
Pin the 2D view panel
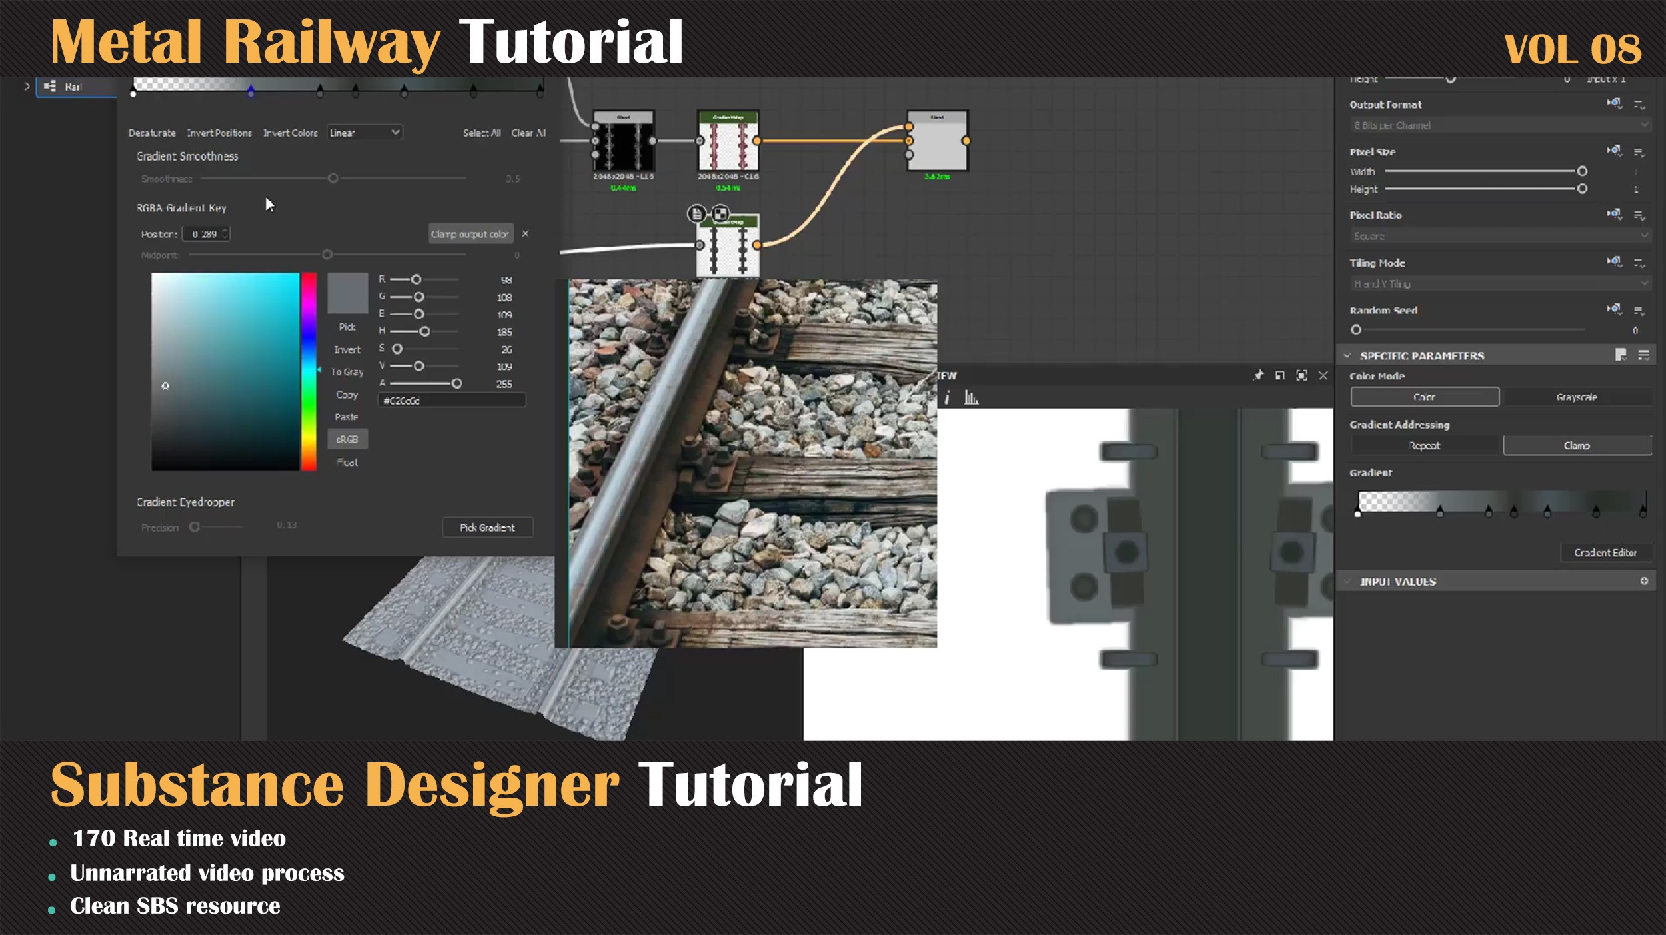(1258, 375)
